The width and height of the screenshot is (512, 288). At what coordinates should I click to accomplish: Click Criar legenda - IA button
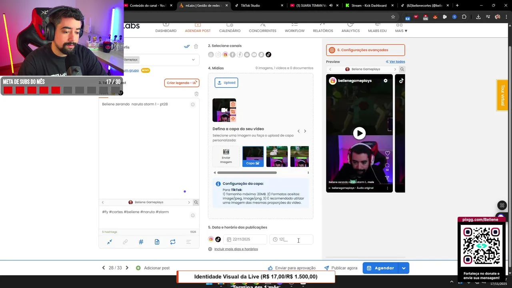tap(182, 83)
